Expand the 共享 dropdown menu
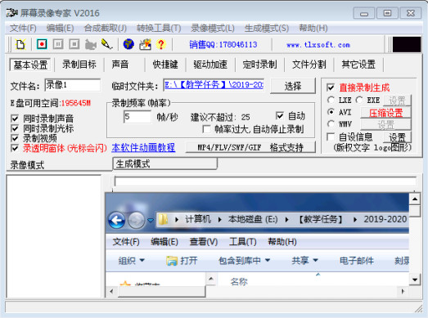This screenshot has width=428, height=318. 304,261
